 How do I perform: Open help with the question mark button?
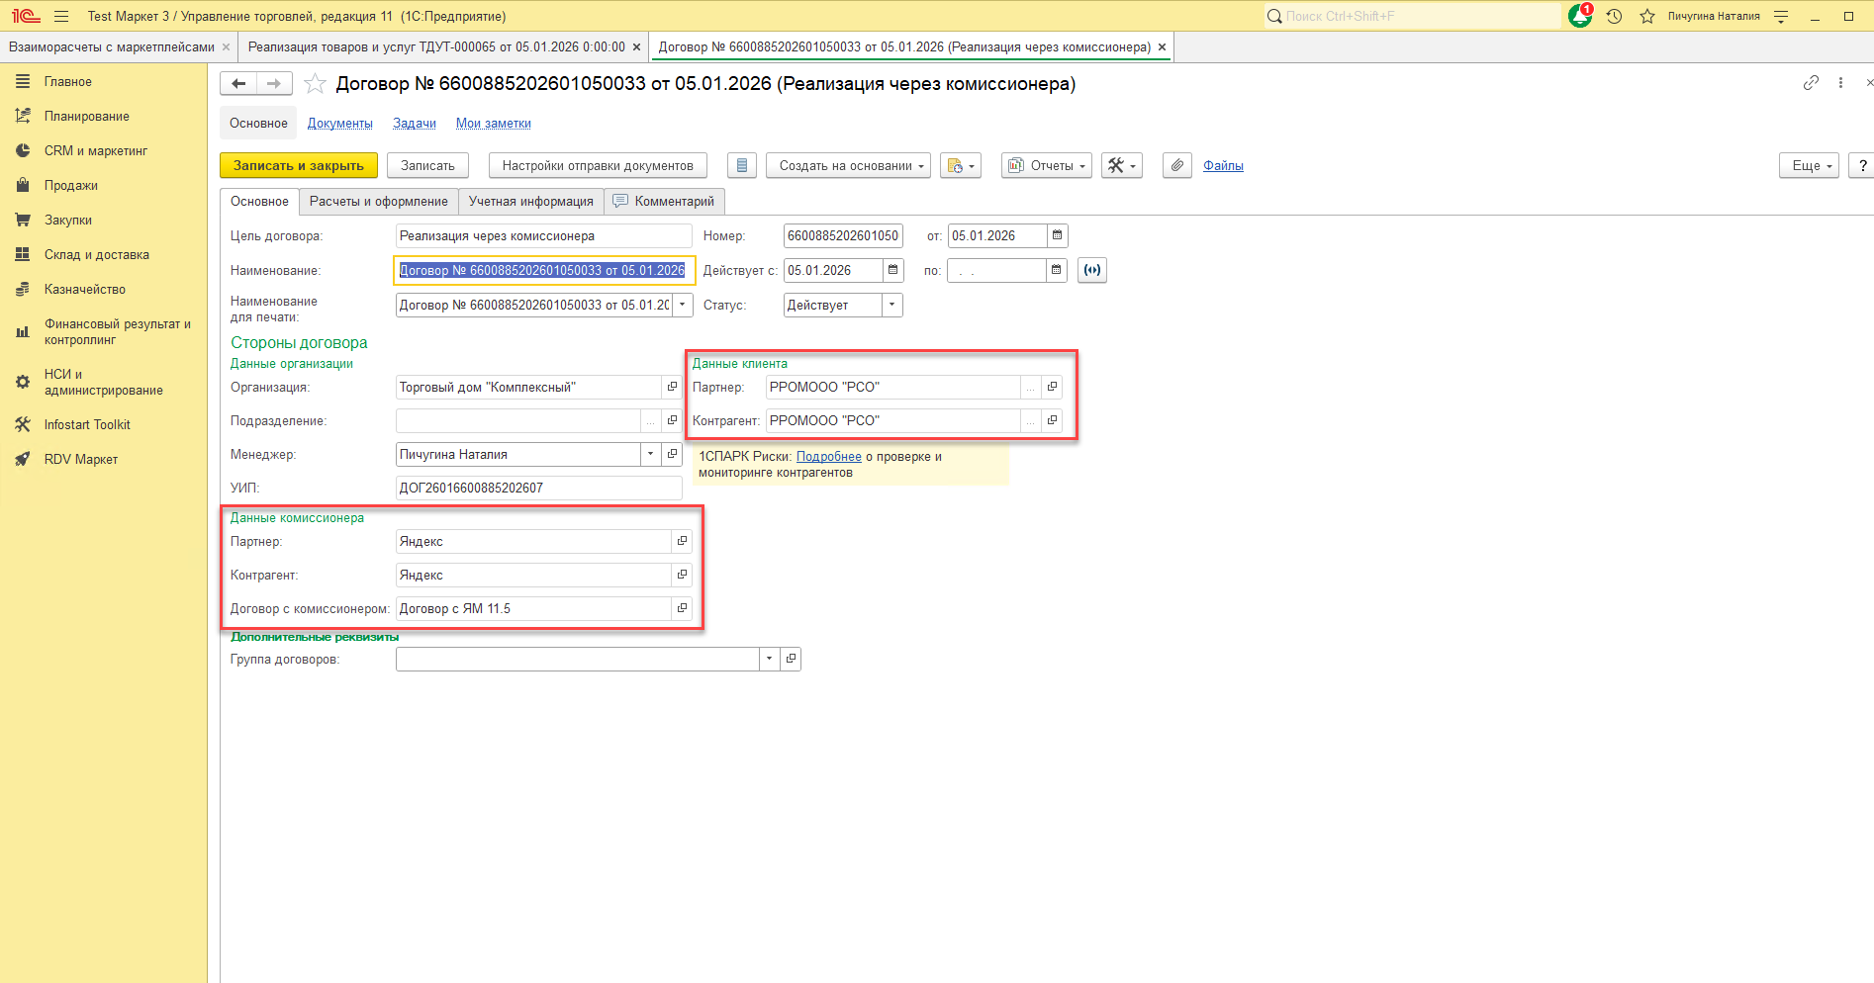point(1862,165)
